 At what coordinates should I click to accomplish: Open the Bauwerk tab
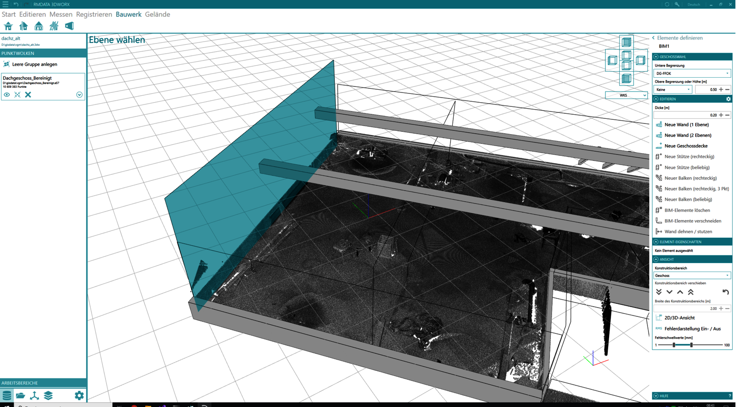(129, 14)
